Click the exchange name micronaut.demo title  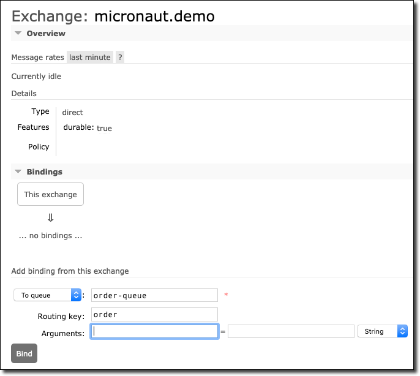point(154,16)
